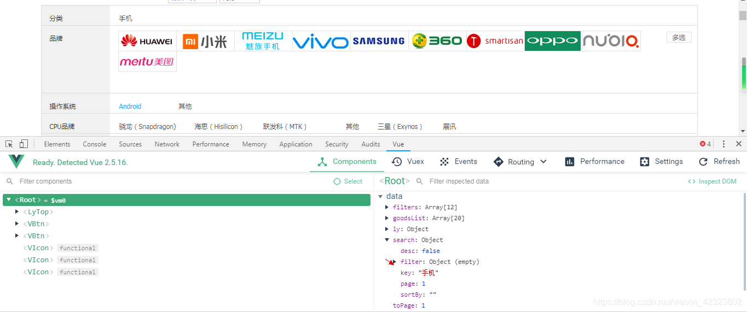Select 其他 in the CPU brand row
This screenshot has height=312, width=747.
(352, 127)
